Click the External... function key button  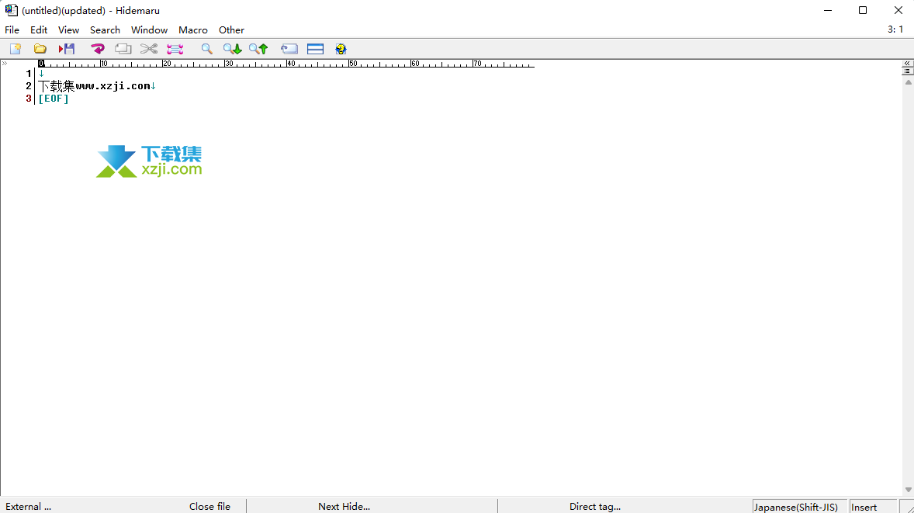pos(29,507)
